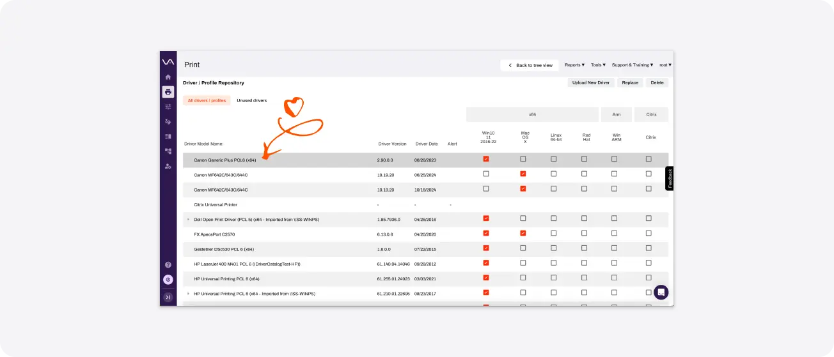This screenshot has width=834, height=357.
Task: Enable Linux 64-bit checkbox for Gestetner DSc530
Action: tap(554, 248)
